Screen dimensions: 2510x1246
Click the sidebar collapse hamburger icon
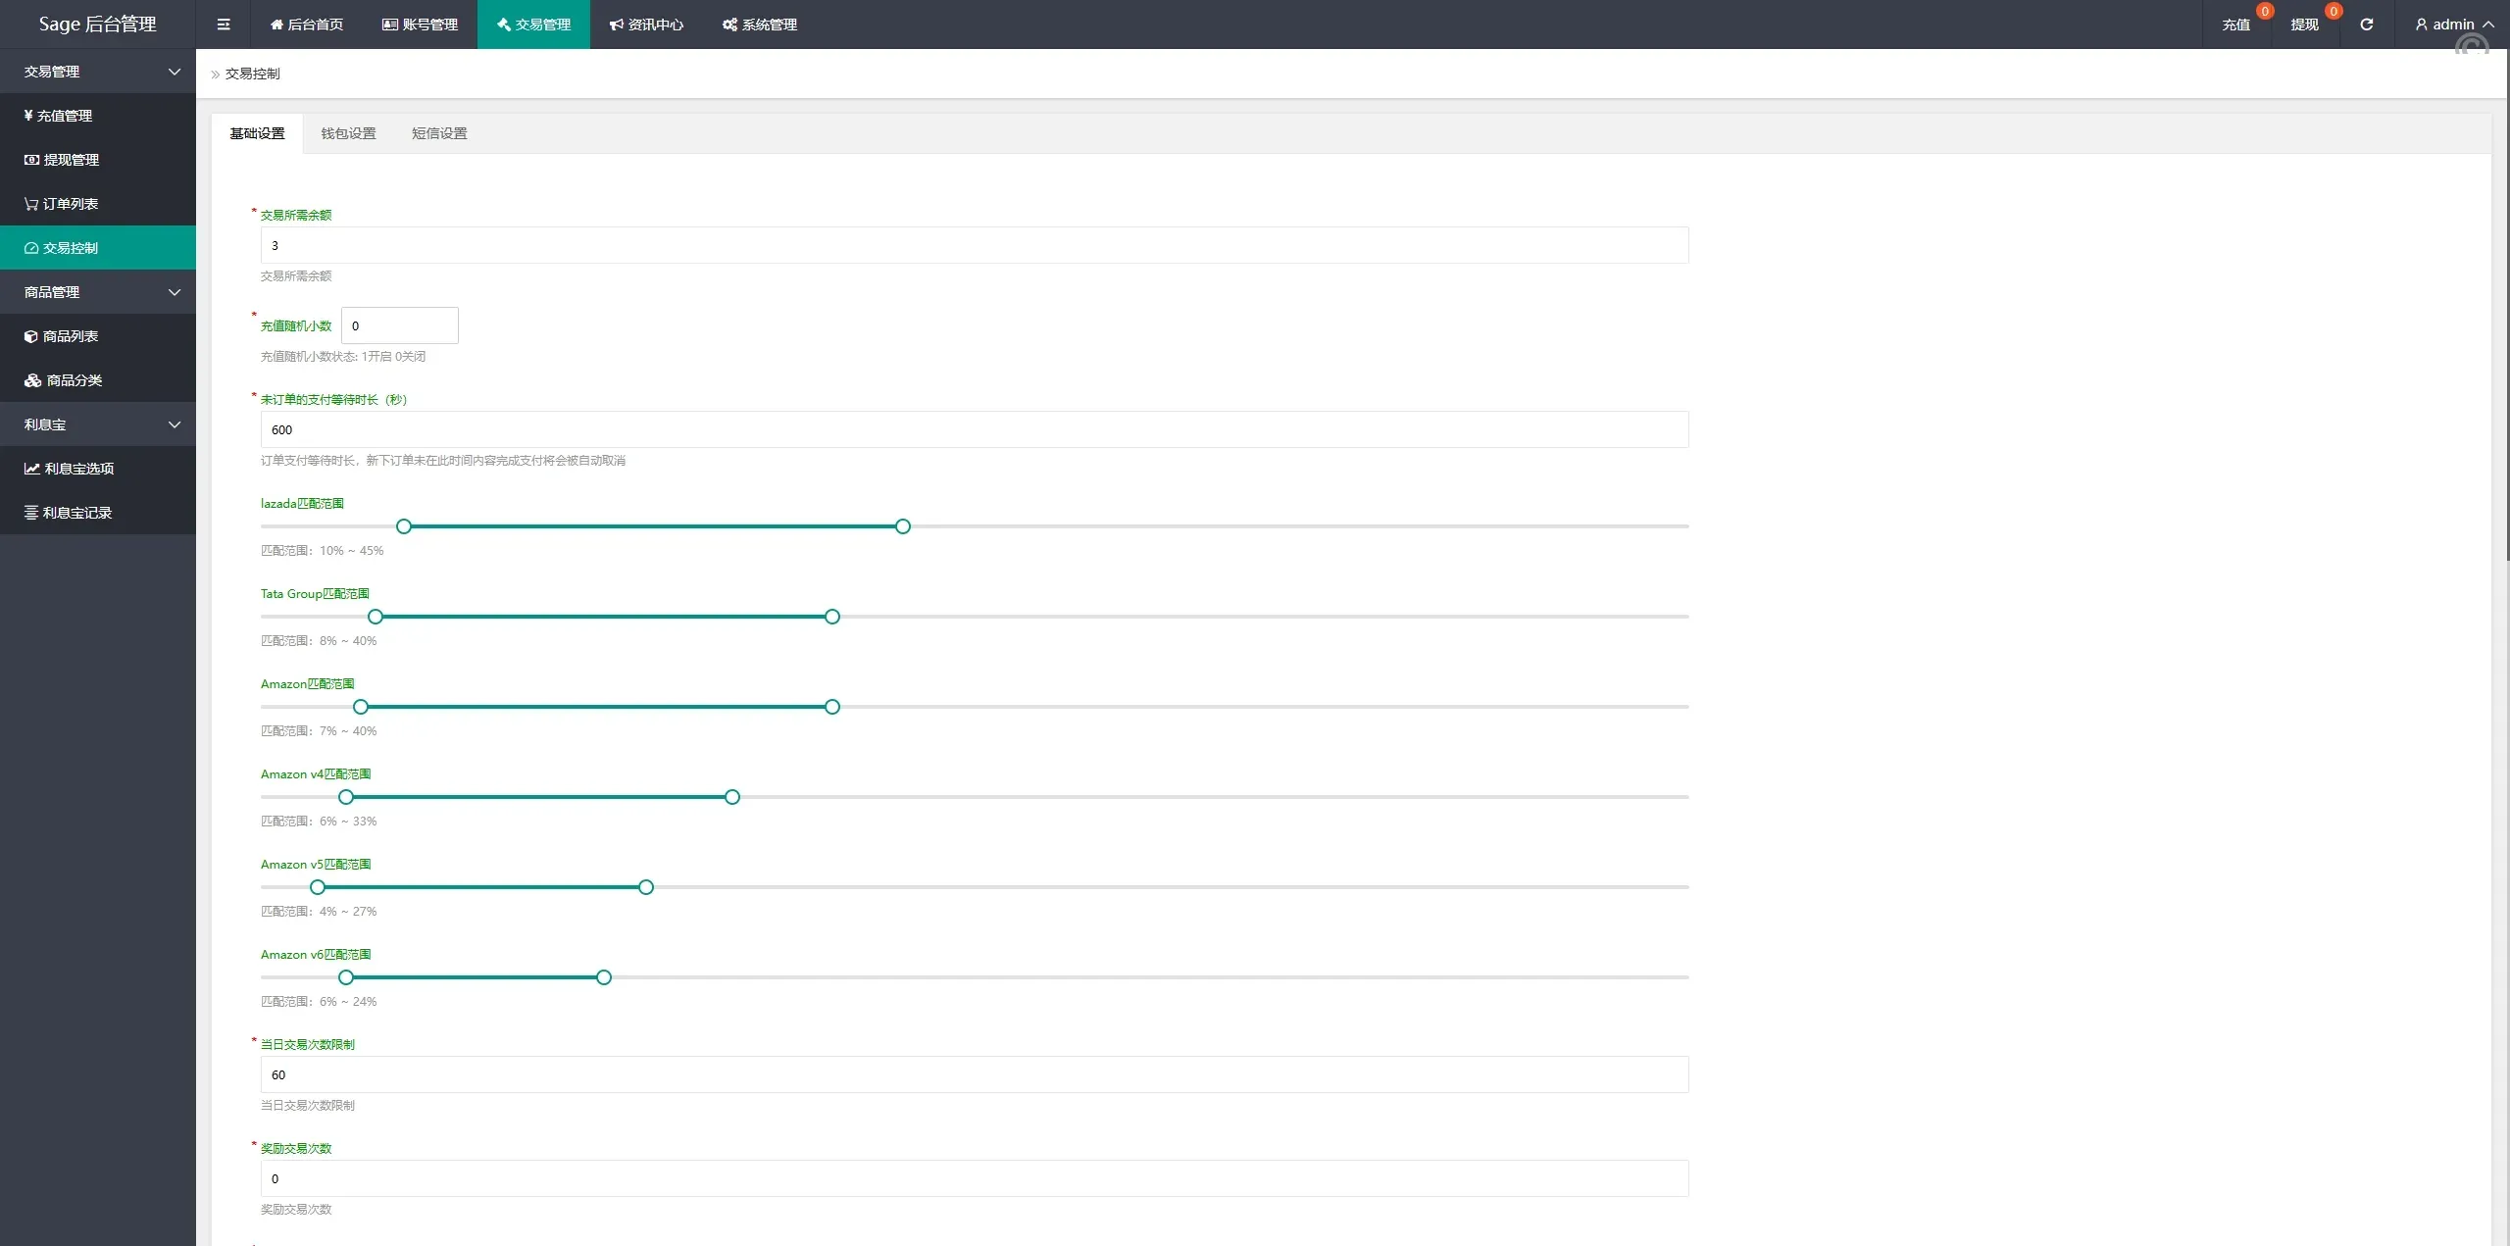[x=224, y=25]
